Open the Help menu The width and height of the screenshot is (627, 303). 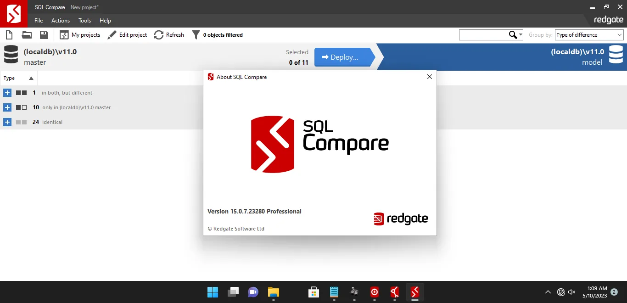[106, 21]
